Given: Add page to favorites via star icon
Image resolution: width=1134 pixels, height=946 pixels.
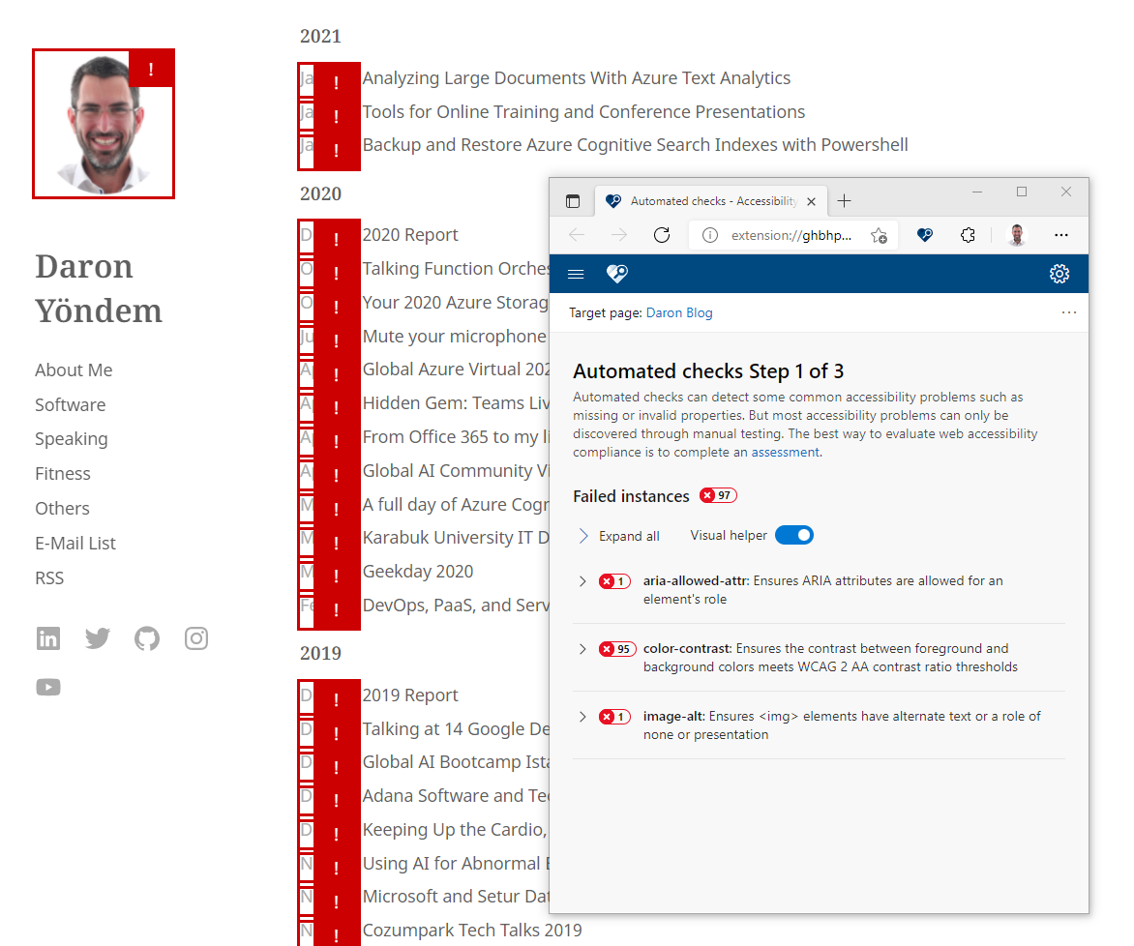Looking at the screenshot, I should point(880,234).
